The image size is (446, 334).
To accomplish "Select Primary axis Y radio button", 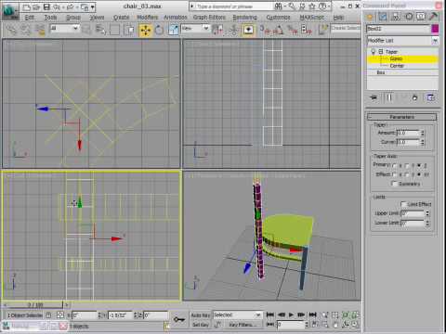I will (x=407, y=166).
